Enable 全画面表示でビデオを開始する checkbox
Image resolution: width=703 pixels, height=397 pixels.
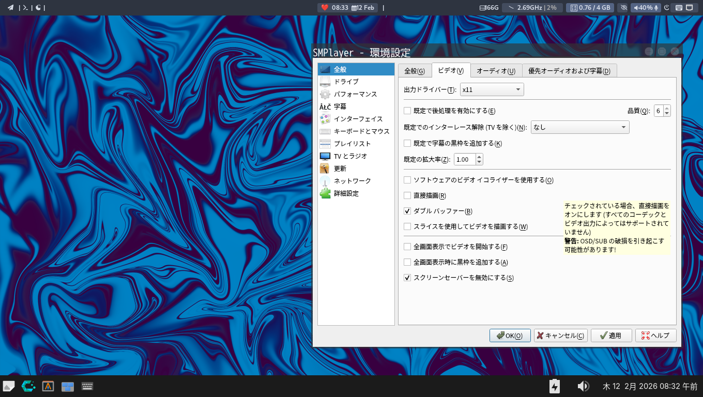[407, 247]
